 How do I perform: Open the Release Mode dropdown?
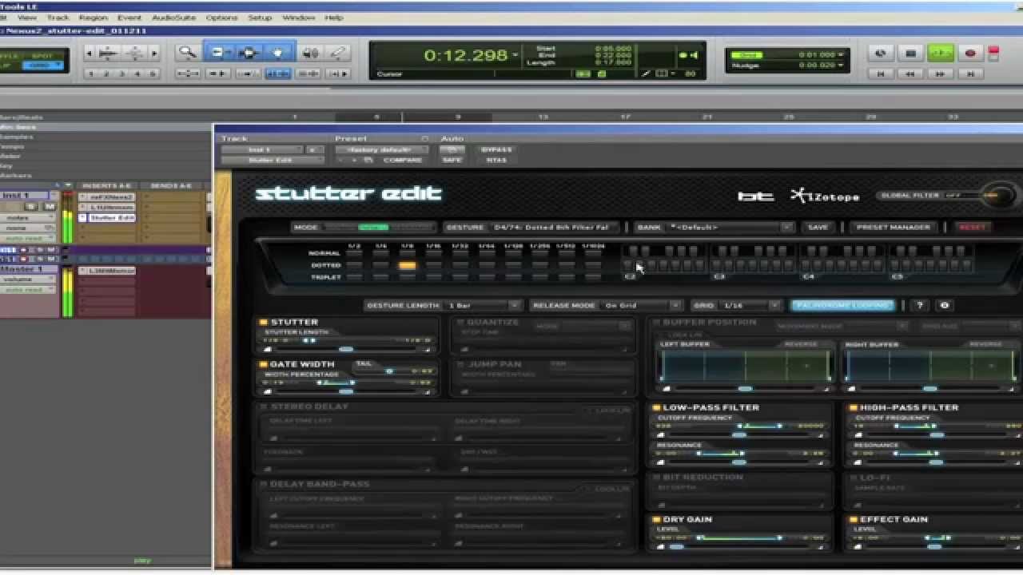pos(642,305)
